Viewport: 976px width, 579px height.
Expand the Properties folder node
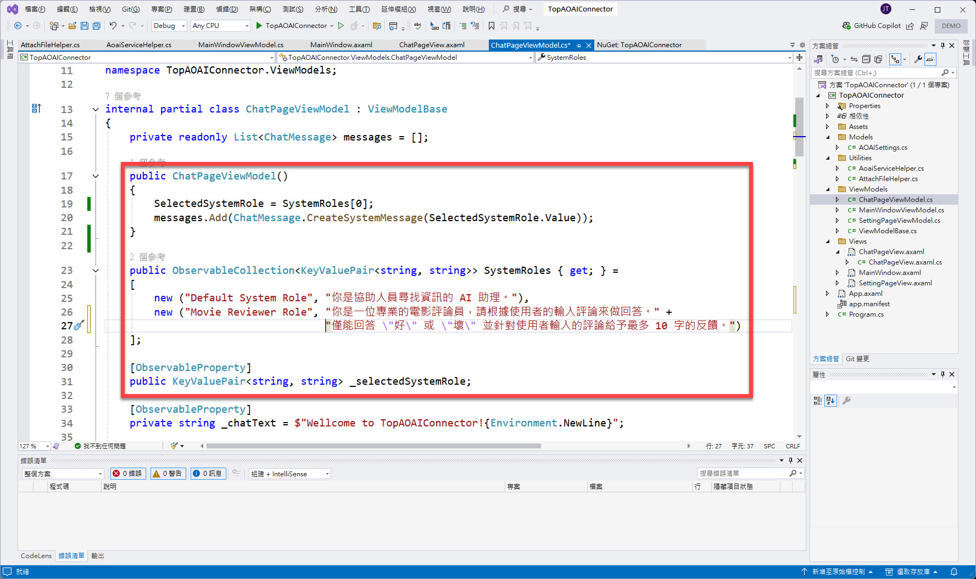tap(828, 106)
